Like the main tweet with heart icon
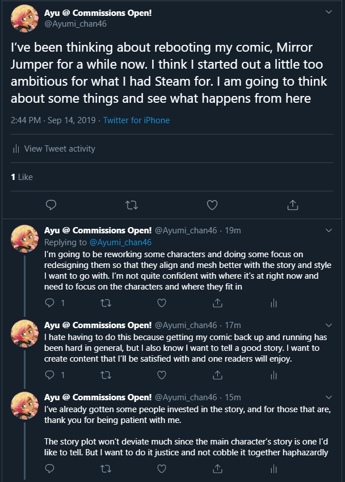 212,204
